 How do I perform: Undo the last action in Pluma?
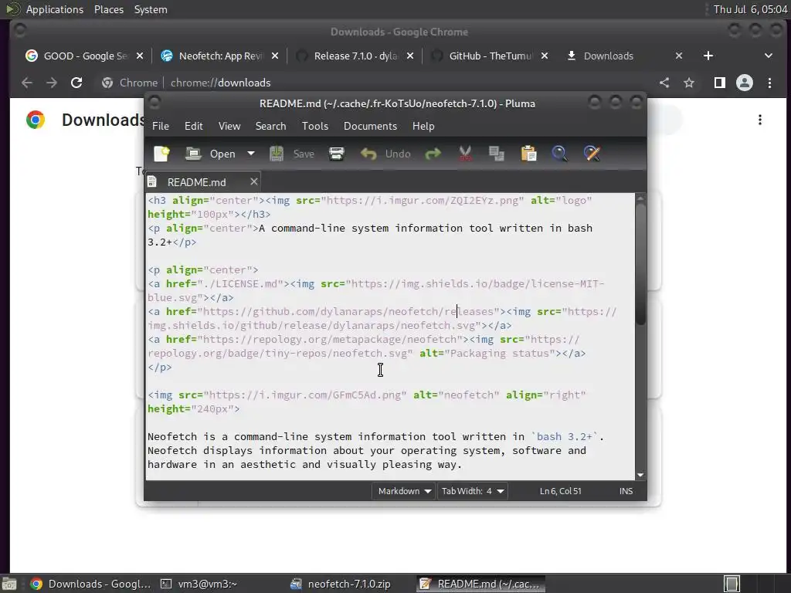click(x=386, y=154)
